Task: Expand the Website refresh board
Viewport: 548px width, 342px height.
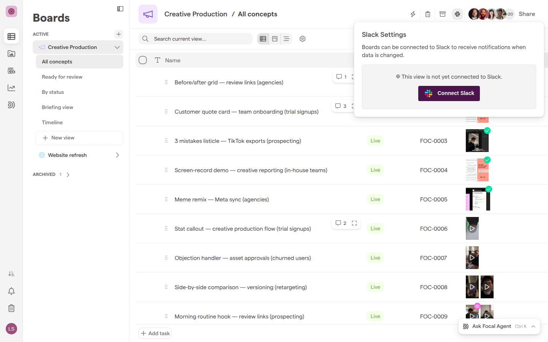Action: click(x=117, y=155)
